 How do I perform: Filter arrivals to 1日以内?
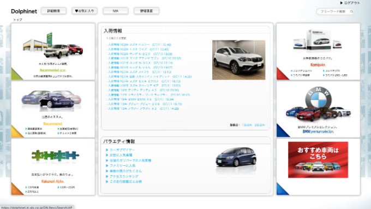pyautogui.click(x=247, y=125)
